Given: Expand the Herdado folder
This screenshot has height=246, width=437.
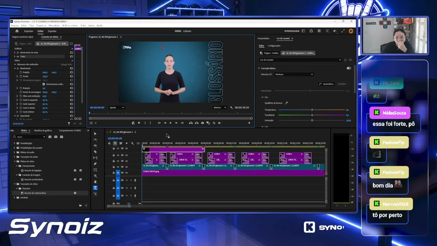Looking at the screenshot, I should (x=14, y=197).
